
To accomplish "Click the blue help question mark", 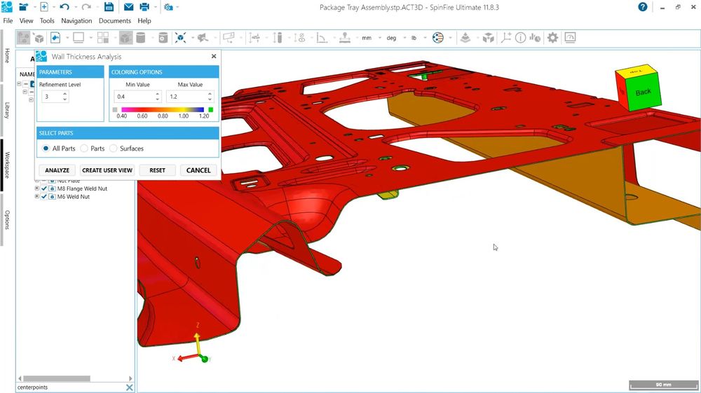I will coord(643,7).
